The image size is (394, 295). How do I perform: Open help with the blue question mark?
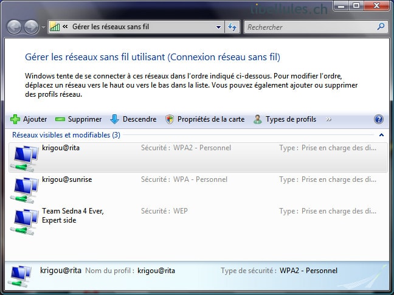coord(379,119)
